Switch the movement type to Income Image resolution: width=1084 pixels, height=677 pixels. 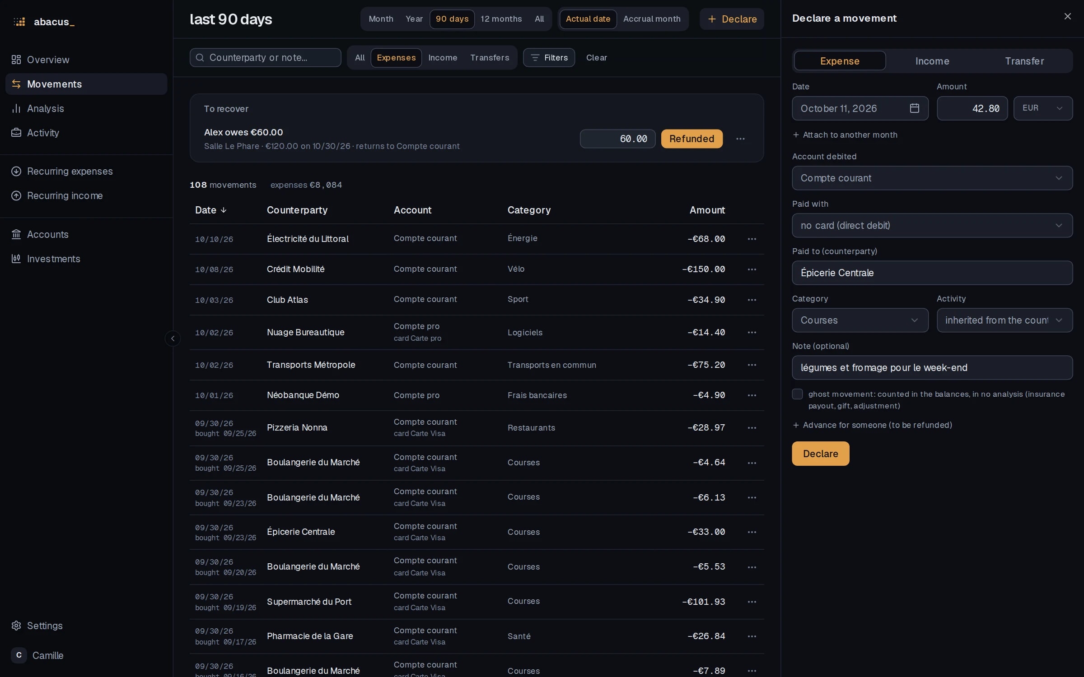click(x=932, y=61)
